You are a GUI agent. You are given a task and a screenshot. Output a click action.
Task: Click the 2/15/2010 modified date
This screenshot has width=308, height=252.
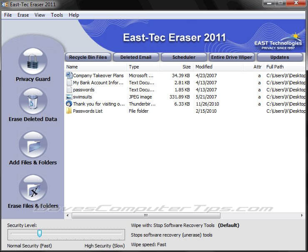[x=206, y=111]
